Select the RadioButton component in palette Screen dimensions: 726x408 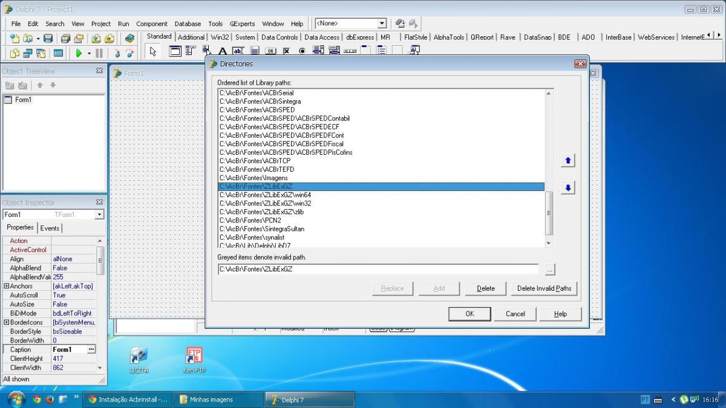302,51
